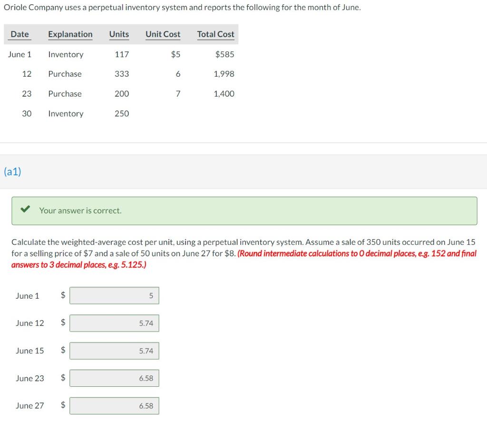487x433 pixels.
Task: Select the June 27 answer input field
Action: tap(114, 406)
